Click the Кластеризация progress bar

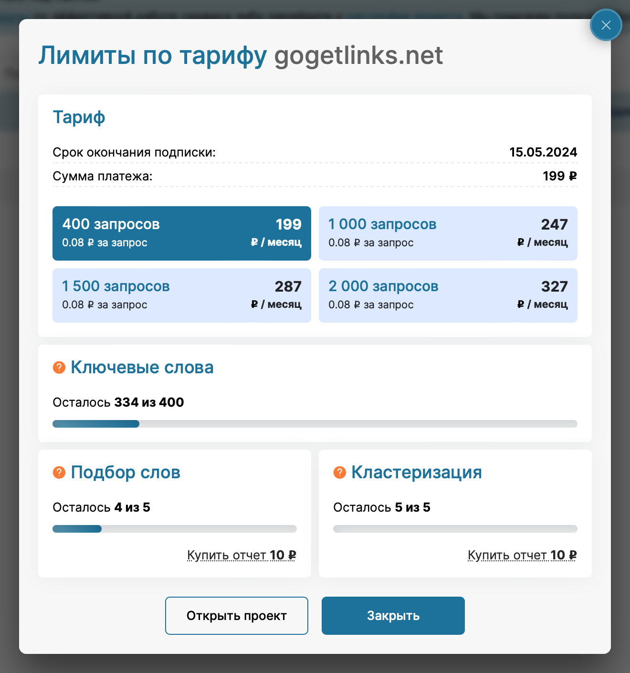click(455, 529)
